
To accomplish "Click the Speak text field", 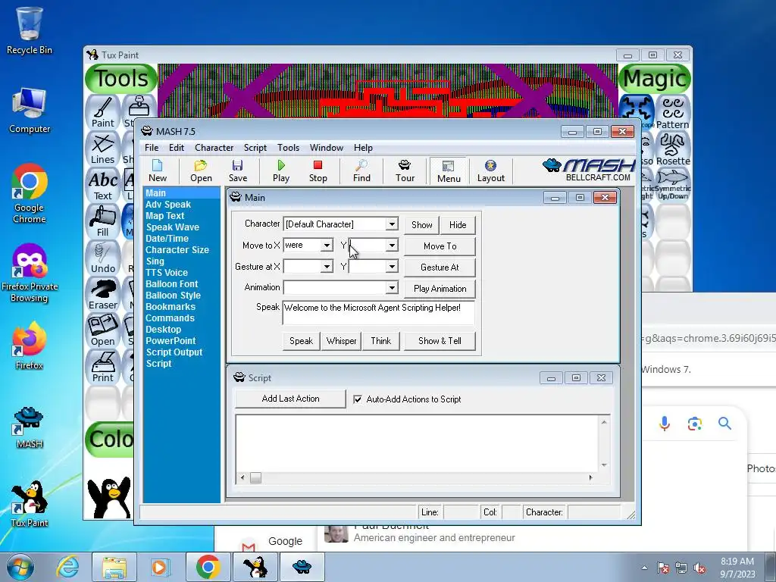I will pyautogui.click(x=379, y=312).
